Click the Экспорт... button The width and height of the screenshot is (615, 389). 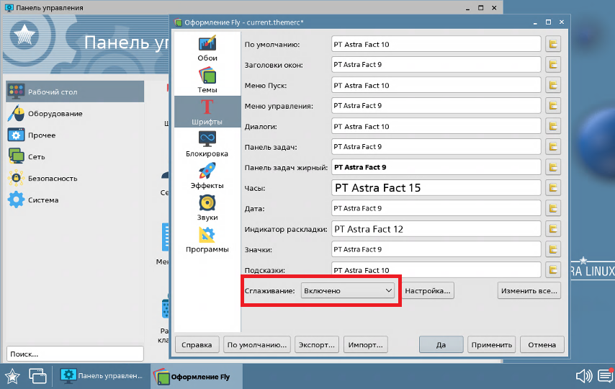pyautogui.click(x=317, y=344)
